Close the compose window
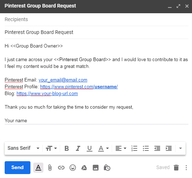 187,6
